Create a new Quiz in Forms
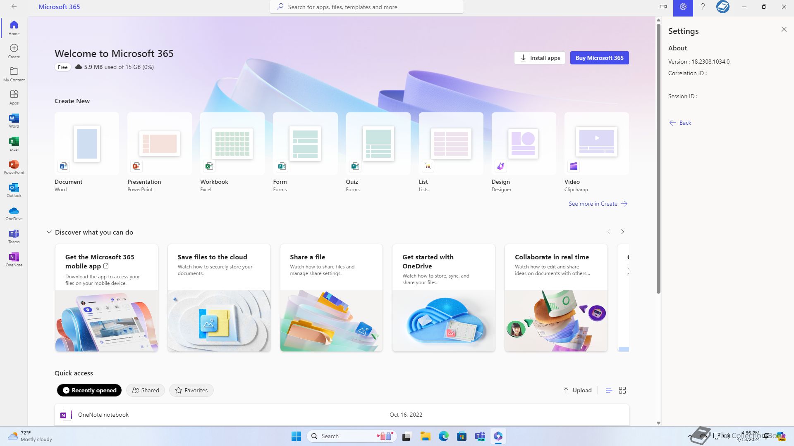The width and height of the screenshot is (794, 446). [378, 152]
